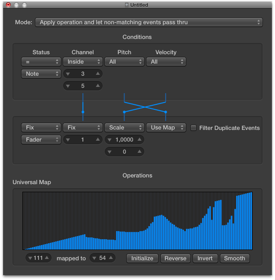Click the Invert map button

point(205,258)
